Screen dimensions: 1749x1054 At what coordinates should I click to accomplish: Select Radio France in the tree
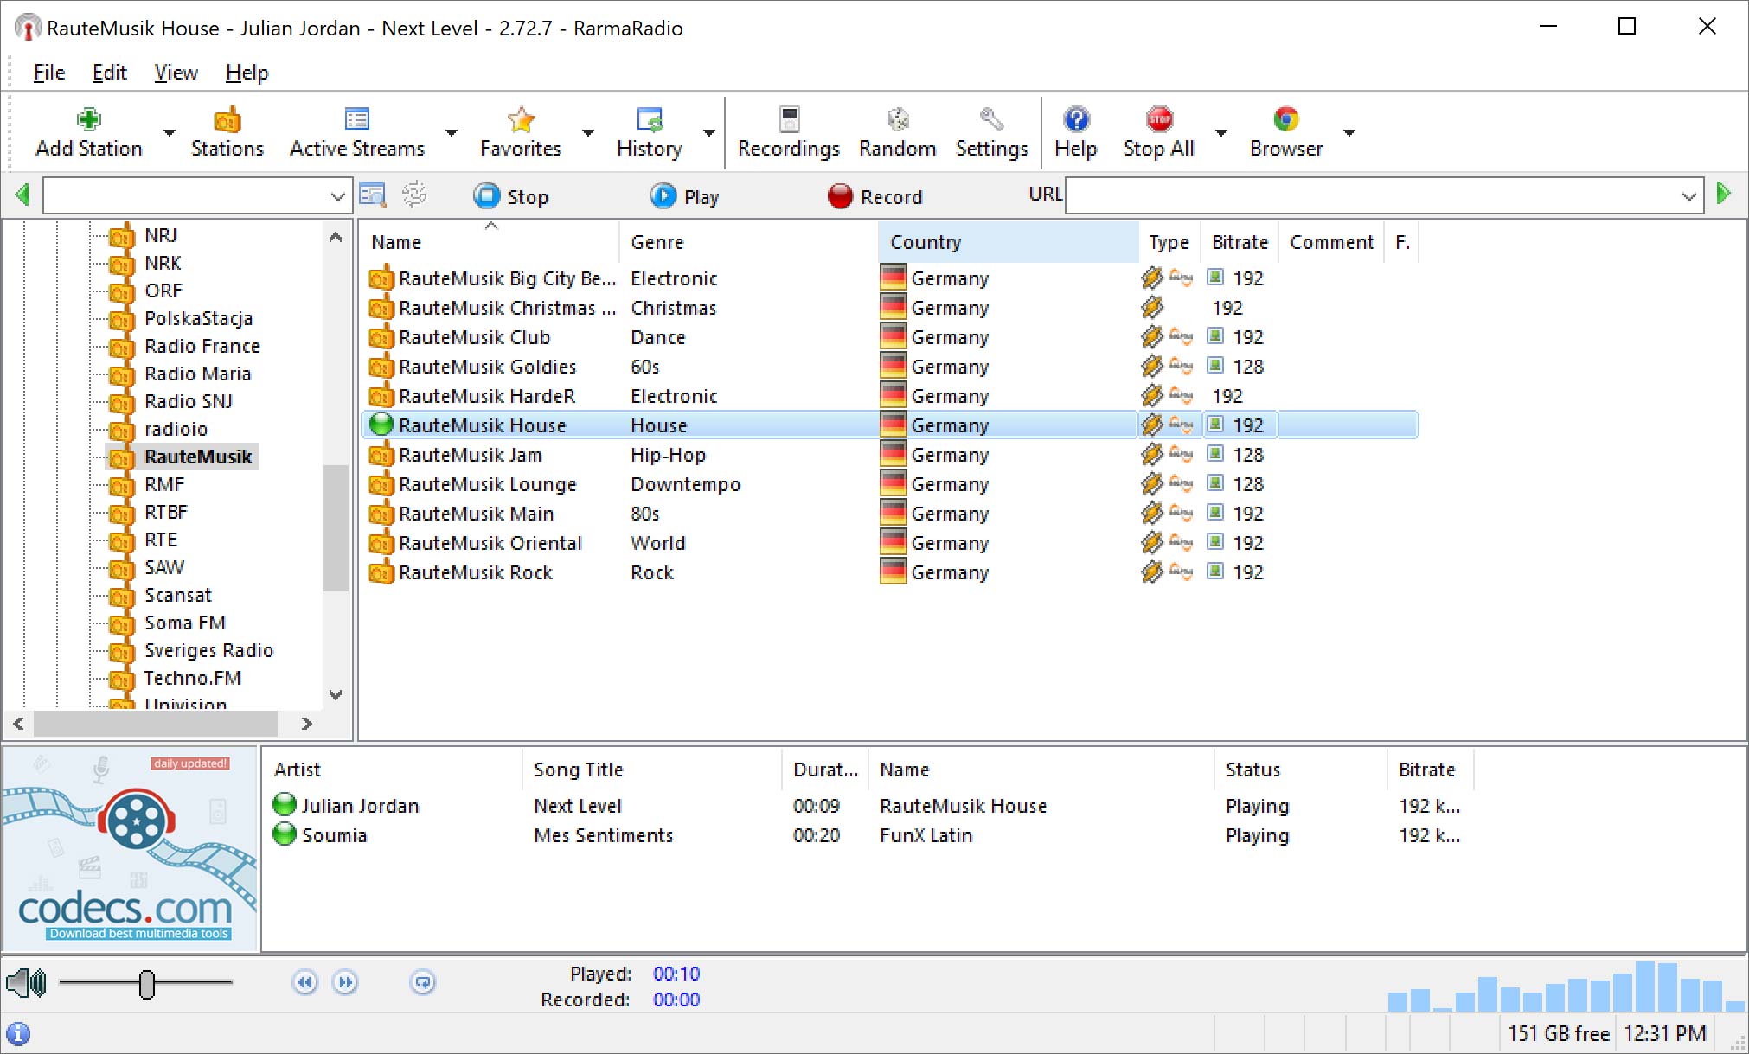202,346
